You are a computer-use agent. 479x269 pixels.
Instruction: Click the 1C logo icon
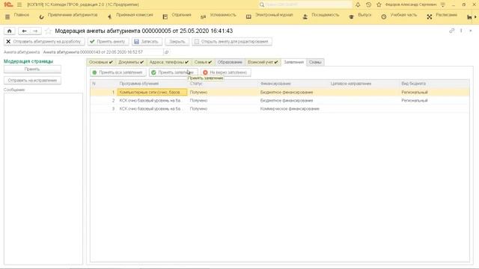(x=8, y=4)
